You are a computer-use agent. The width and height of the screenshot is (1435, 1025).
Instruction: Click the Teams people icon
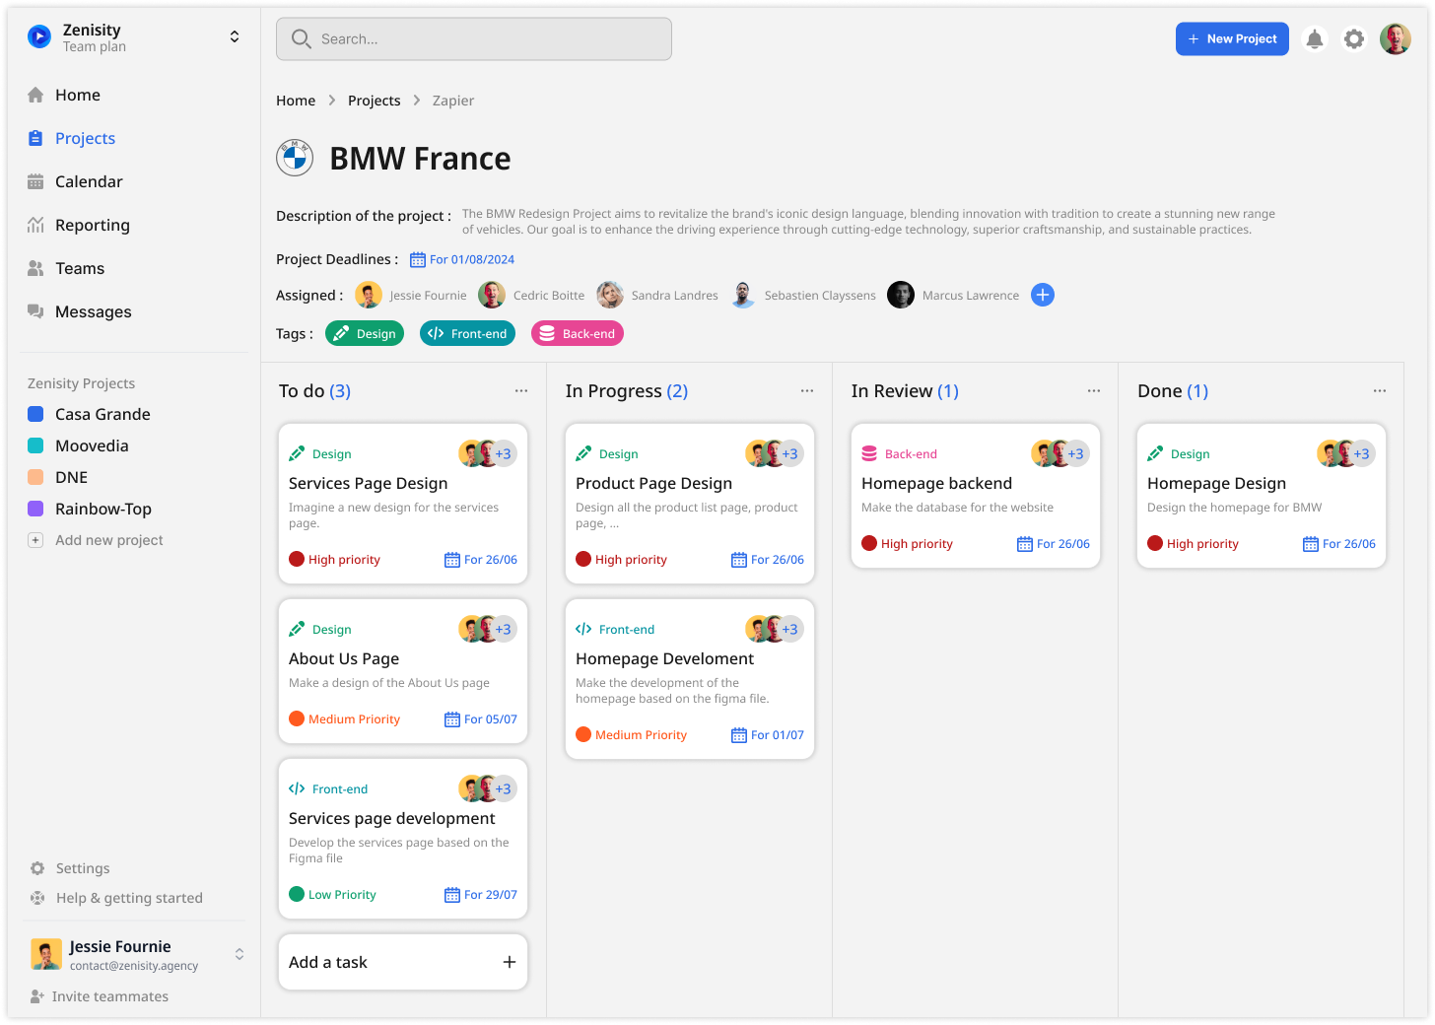pyautogui.click(x=35, y=268)
